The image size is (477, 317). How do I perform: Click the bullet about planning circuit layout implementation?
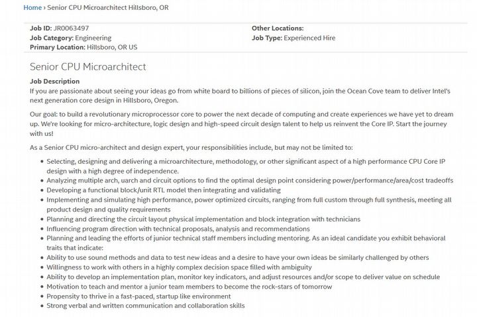click(x=203, y=219)
